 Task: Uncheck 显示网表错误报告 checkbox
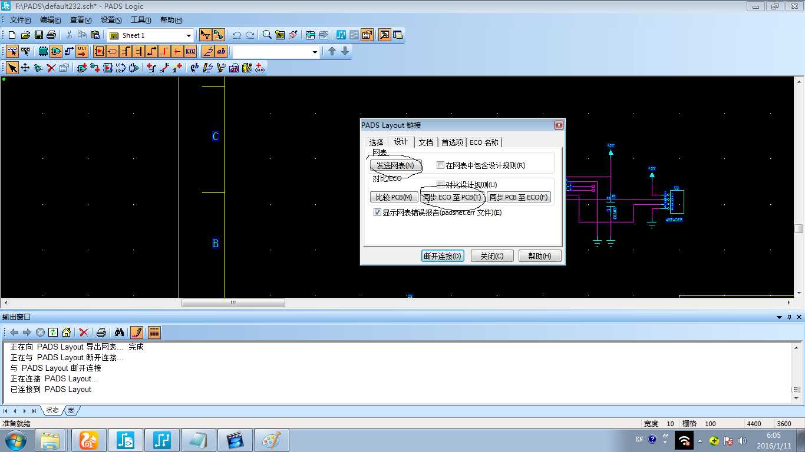[x=377, y=212]
